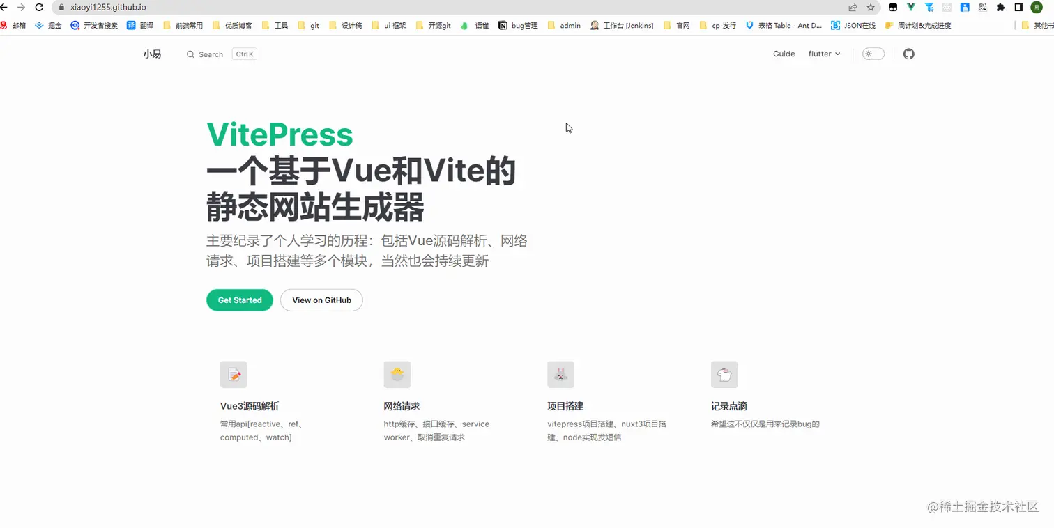
Task: Open the ui 框架 bookmark folder
Action: point(389,25)
